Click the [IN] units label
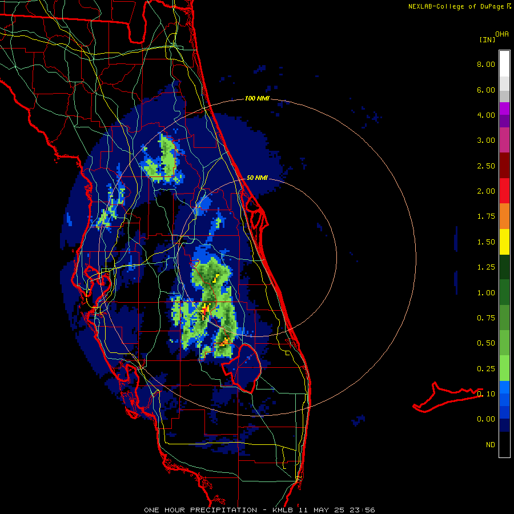Viewport: 514px width, 514px height. pyautogui.click(x=487, y=39)
